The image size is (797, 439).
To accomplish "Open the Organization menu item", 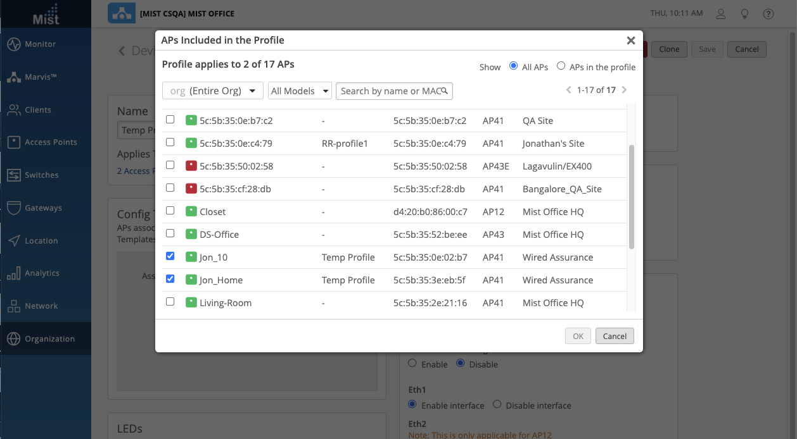I will coord(49,339).
